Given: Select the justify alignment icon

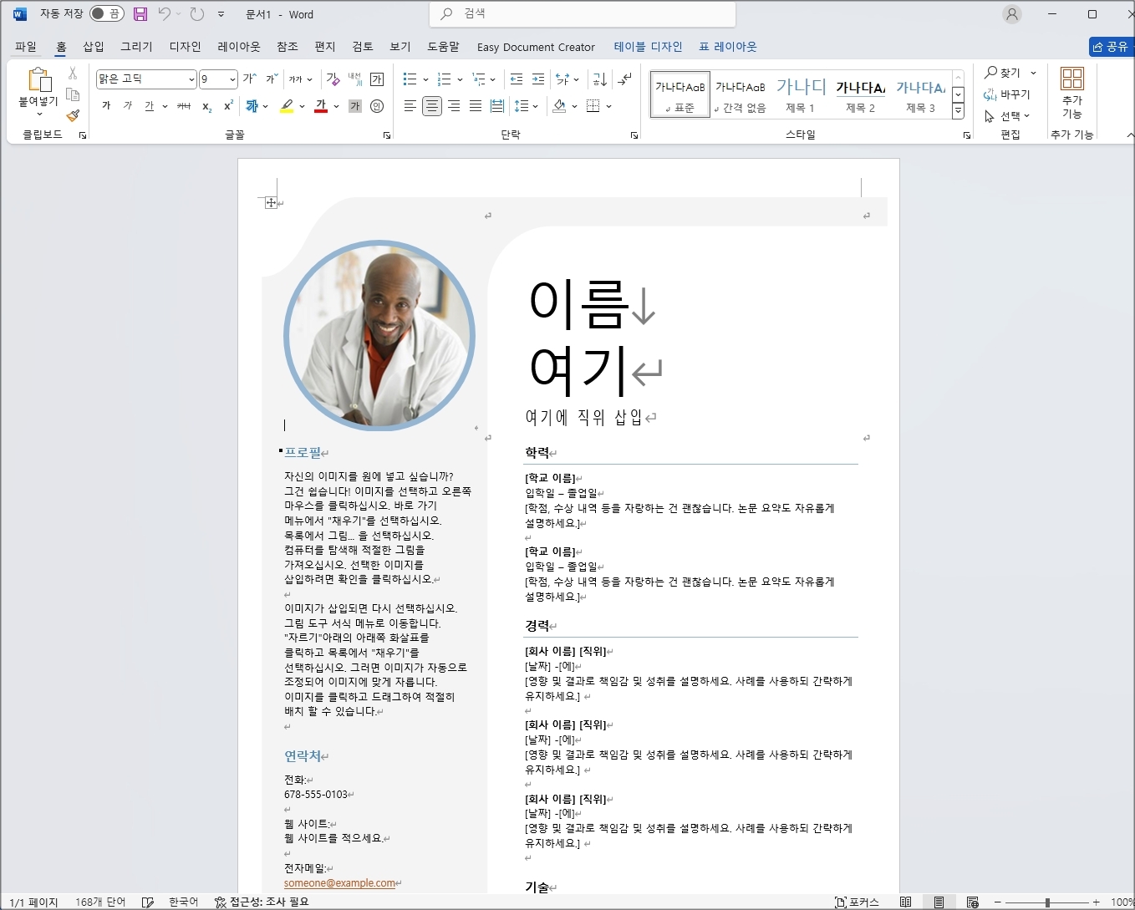Looking at the screenshot, I should (x=476, y=106).
